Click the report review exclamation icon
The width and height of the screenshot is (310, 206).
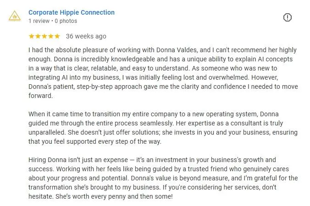tap(287, 17)
